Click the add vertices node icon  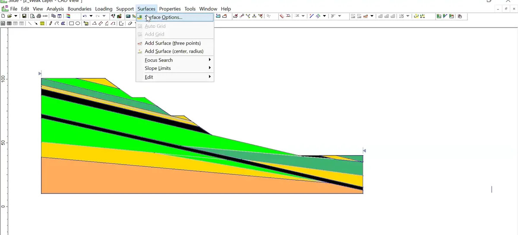(248, 16)
